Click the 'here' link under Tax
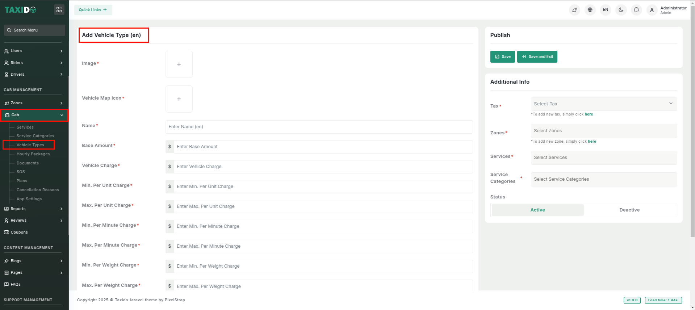The image size is (695, 310). [589, 114]
